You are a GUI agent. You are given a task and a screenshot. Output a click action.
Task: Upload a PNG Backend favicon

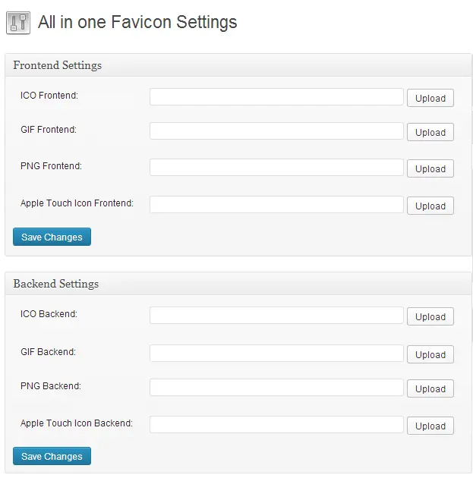[430, 388]
